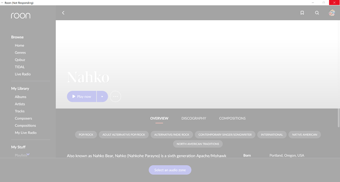Screen dimensions: 340x182
Task: Go to Albums in My Library
Action: tap(21, 97)
